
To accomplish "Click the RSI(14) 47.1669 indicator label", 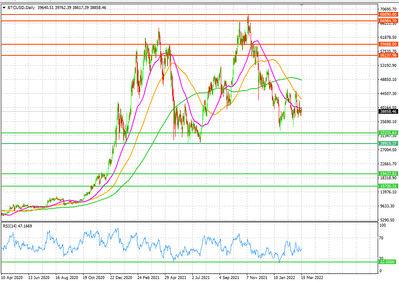I will click(x=17, y=226).
